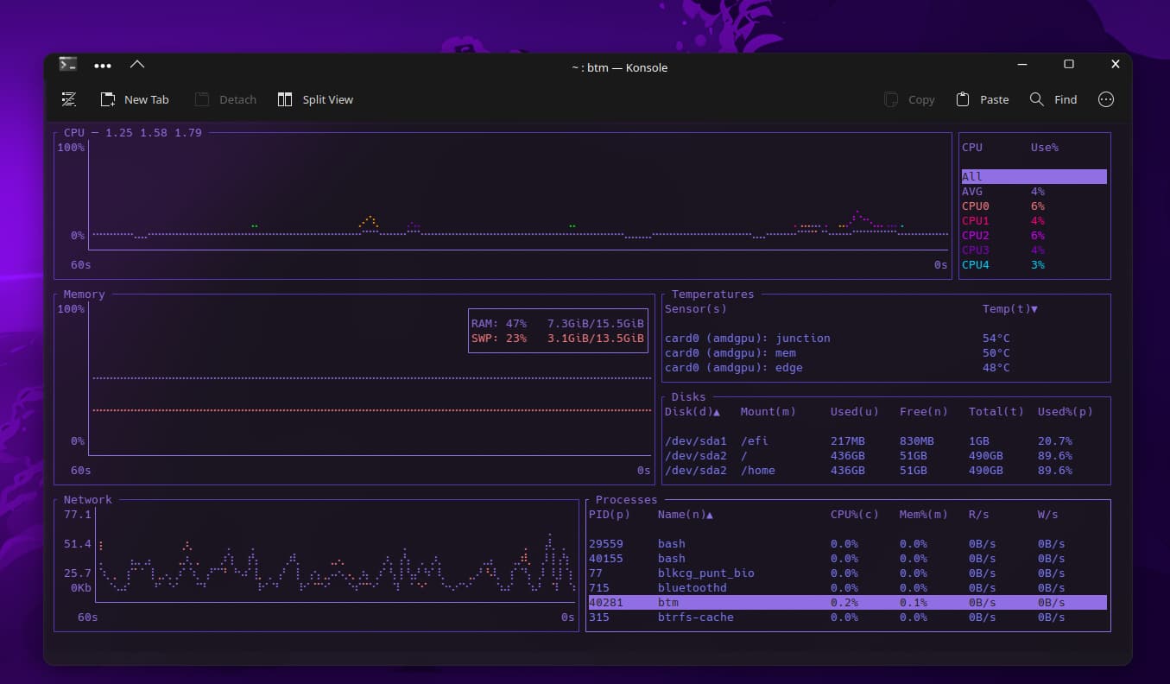Select card0 amdgpu mem sensor row
Screen dimensions: 1170x684
[x=886, y=353]
